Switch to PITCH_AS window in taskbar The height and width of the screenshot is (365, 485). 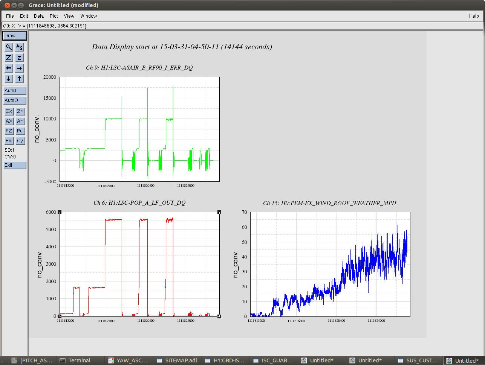tap(32, 360)
